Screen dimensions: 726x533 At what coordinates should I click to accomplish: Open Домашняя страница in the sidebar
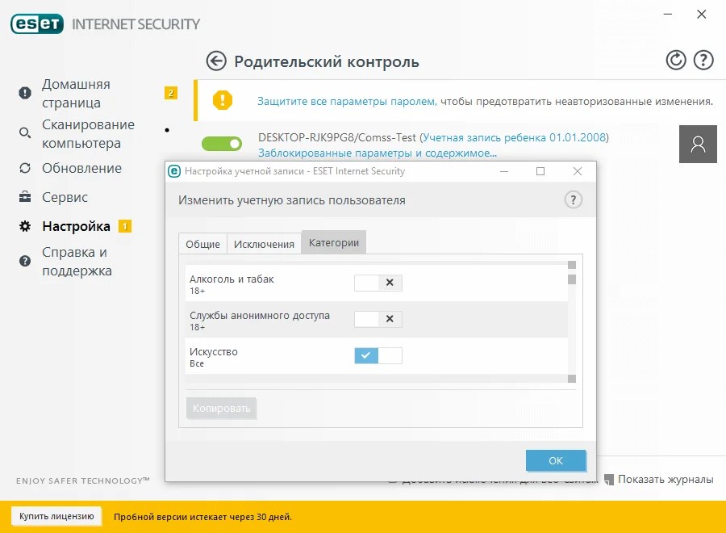76,93
